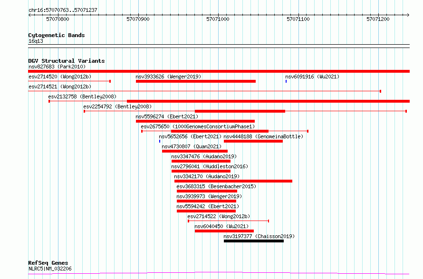Click the esv2714522 (Wong2012b) label
Screen dimensions: 423x279
(x=219, y=216)
